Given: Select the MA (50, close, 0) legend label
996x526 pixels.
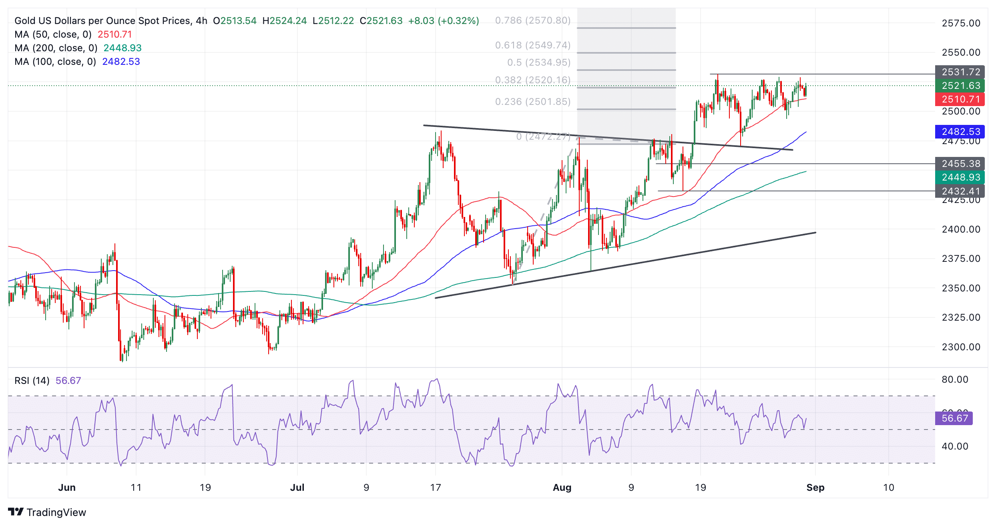Looking at the screenshot, I should click(x=53, y=34).
